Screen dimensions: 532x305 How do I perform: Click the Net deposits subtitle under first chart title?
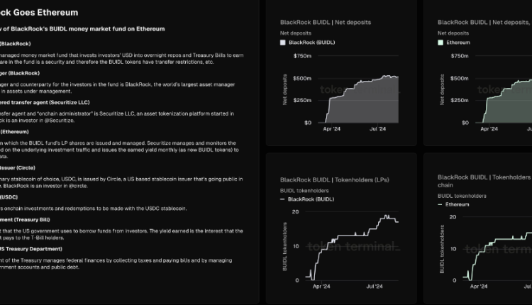[296, 33]
